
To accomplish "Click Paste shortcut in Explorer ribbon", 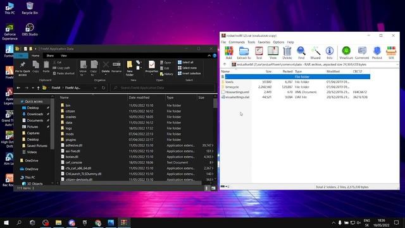I will point(63,73).
